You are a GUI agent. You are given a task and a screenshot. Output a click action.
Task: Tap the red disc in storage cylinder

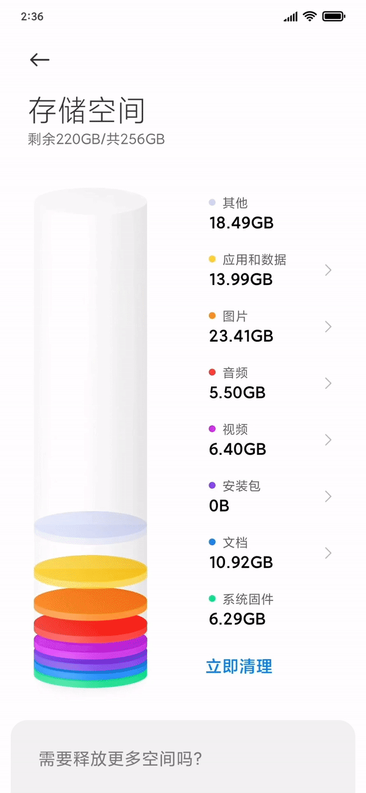90,626
